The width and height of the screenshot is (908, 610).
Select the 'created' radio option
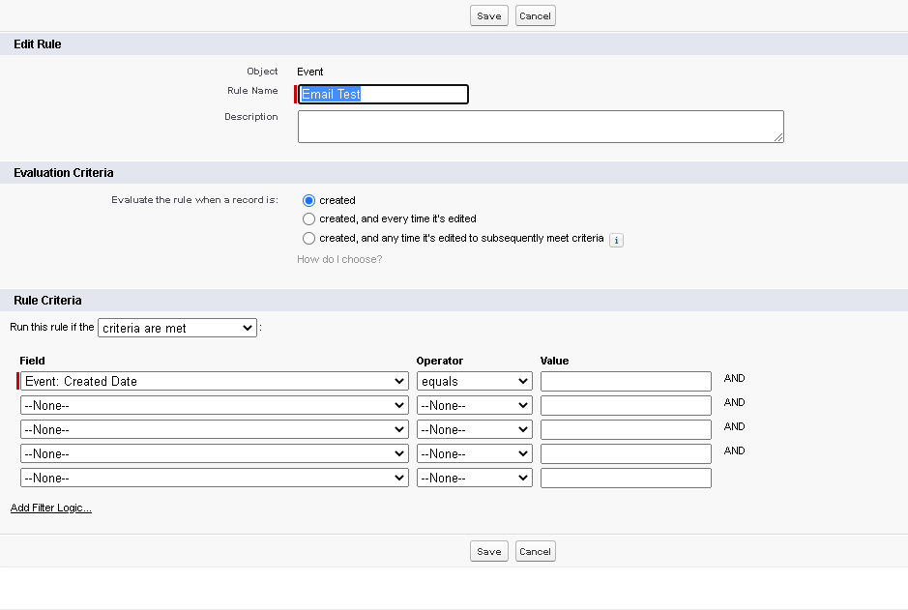point(309,200)
